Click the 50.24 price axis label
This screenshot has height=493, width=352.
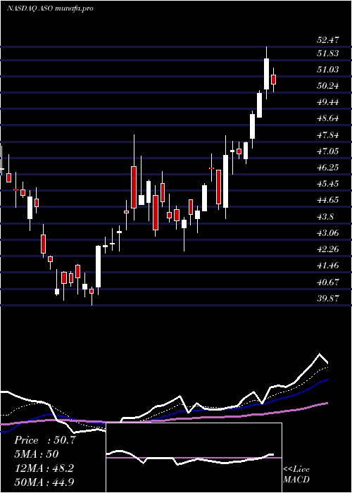[328, 86]
